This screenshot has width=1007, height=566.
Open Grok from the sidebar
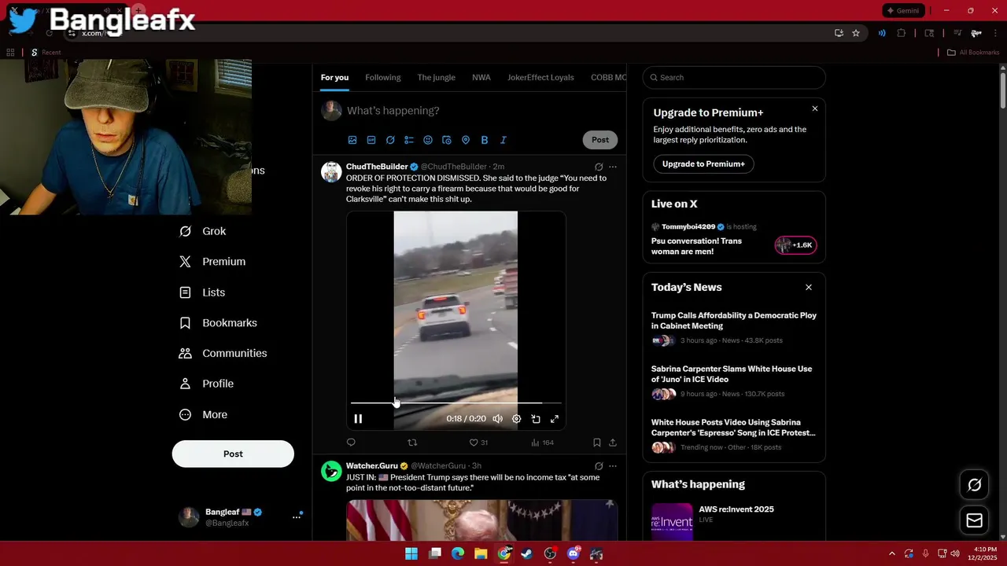point(203,231)
